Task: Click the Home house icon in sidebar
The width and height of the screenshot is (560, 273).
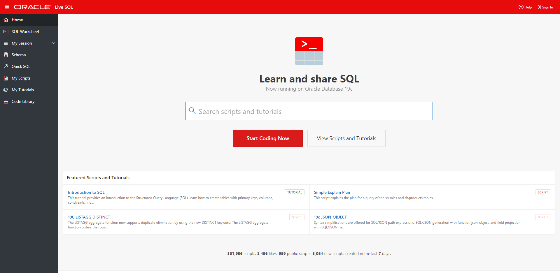Action: (6, 20)
